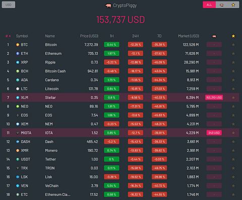Image resolution: width=242 pixels, height=200 pixels.
Task: Open the USD currency selector
Action: [9, 5]
